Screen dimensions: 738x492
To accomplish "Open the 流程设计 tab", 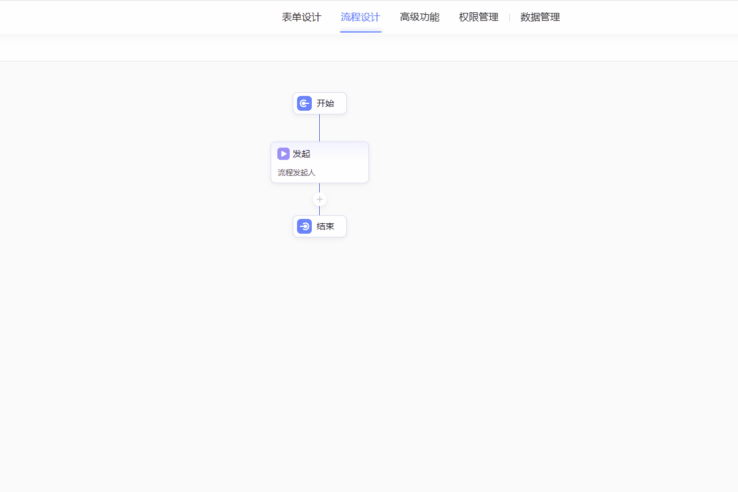I will [360, 17].
